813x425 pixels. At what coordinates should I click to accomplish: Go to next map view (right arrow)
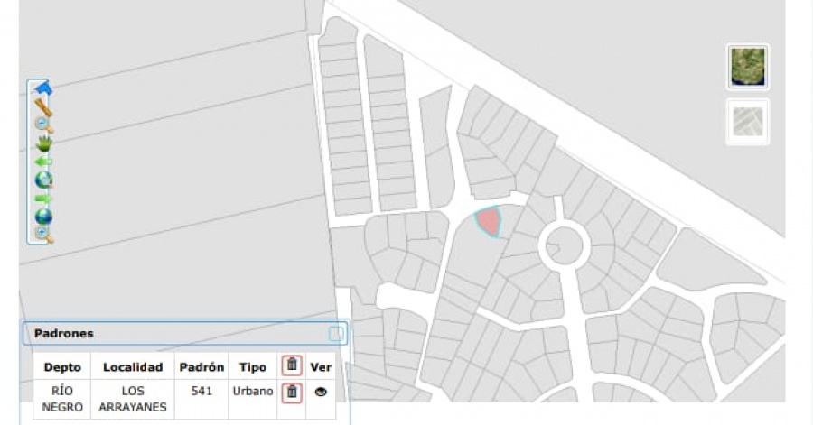[43, 199]
